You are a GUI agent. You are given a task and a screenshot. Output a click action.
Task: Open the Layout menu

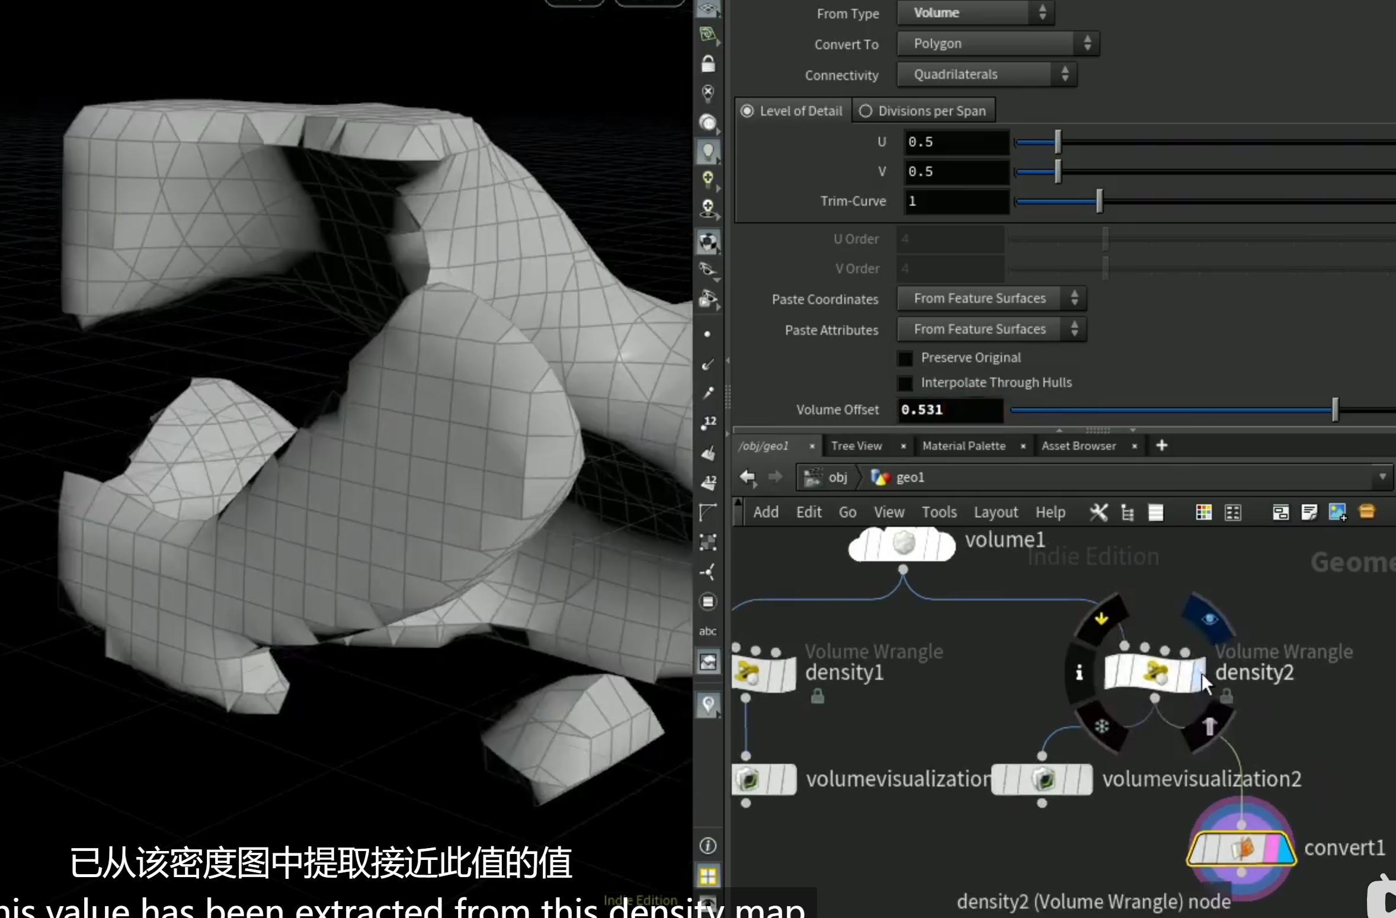pos(995,512)
